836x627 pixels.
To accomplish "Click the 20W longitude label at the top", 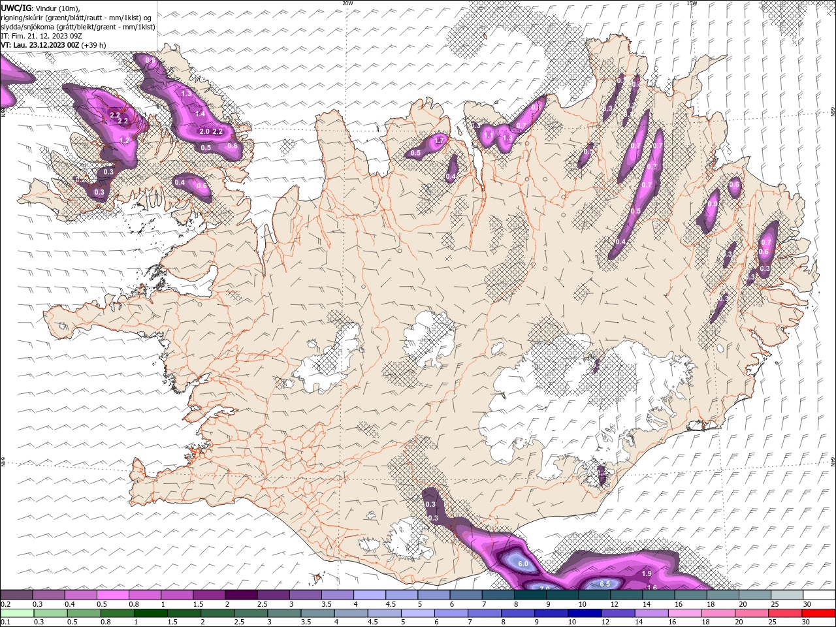I will pyautogui.click(x=347, y=3).
